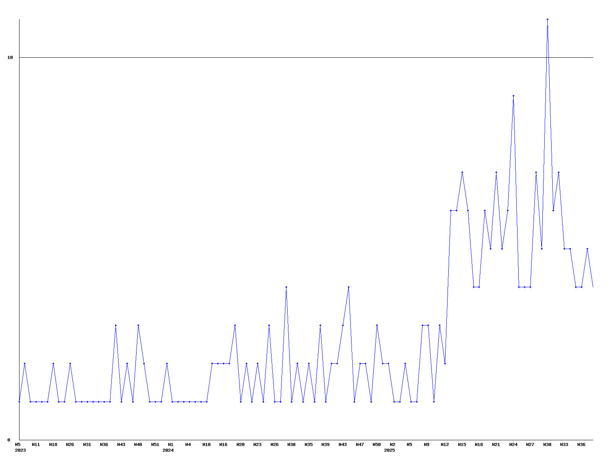Viewport: 612px width, 459px height.
Task: Click the W48 week axis label
Action: 138,445
